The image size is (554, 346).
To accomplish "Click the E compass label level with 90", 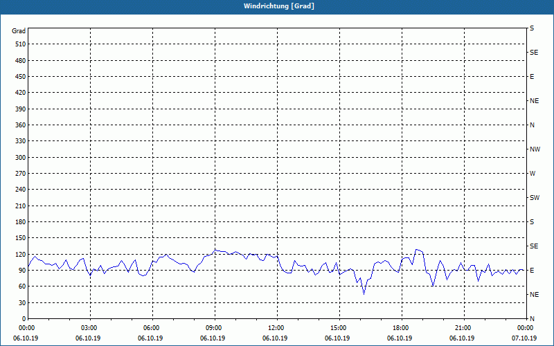I will pyautogui.click(x=532, y=271).
